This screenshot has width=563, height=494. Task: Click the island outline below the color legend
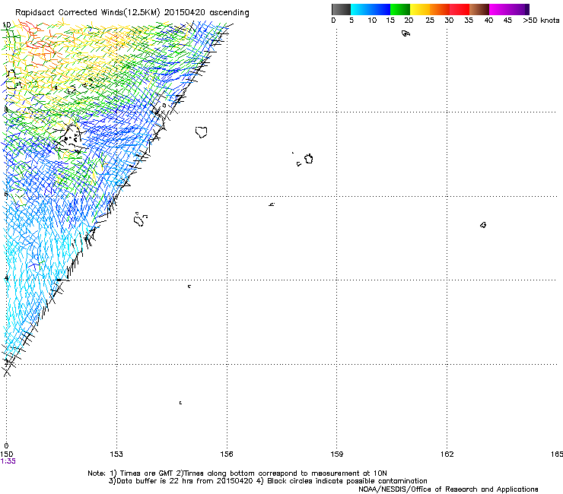pyautogui.click(x=406, y=33)
